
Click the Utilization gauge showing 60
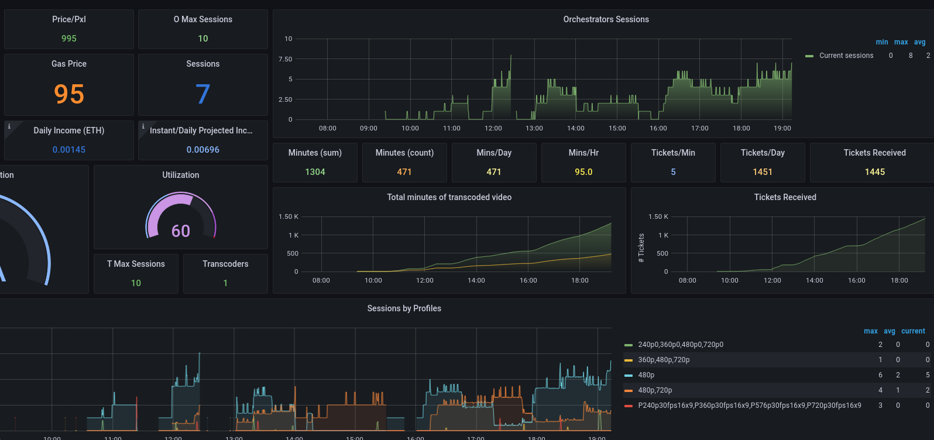181,218
